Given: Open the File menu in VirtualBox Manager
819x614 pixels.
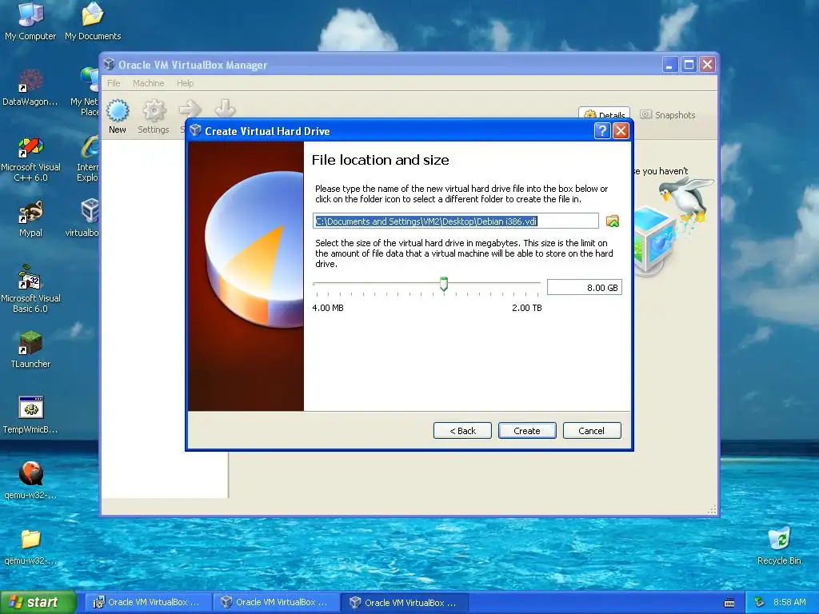Looking at the screenshot, I should point(114,83).
